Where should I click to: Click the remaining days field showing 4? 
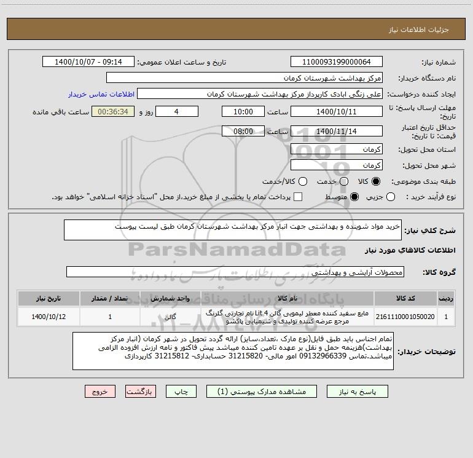(x=177, y=112)
